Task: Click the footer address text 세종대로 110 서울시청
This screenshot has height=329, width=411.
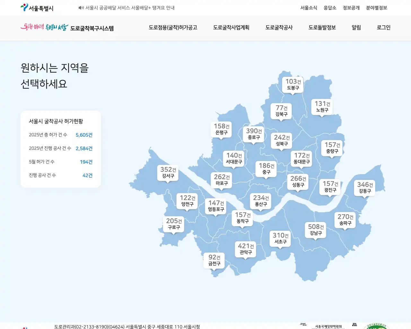Action: click(178, 326)
